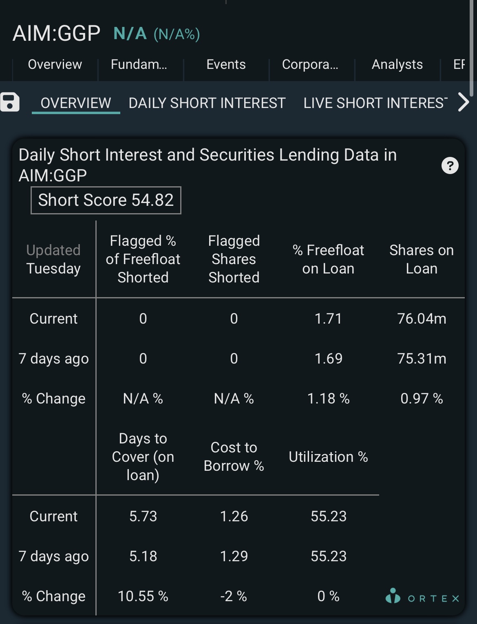Click the Utilization % column header
477x624 pixels.
pos(328,457)
